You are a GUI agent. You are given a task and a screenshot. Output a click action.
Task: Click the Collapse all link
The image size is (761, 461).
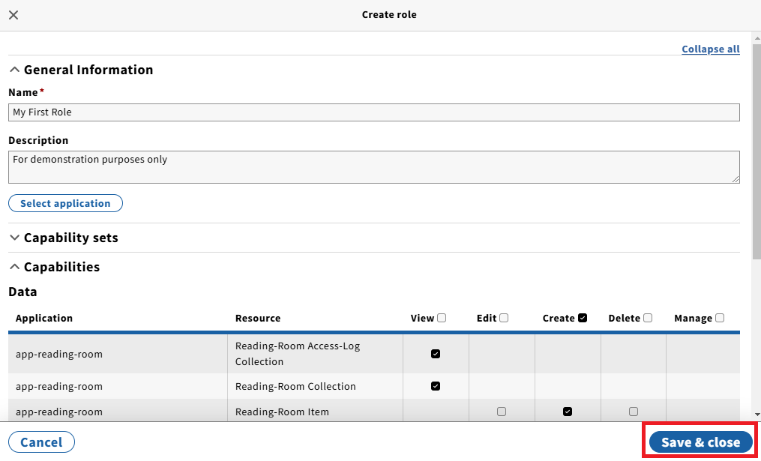point(710,49)
